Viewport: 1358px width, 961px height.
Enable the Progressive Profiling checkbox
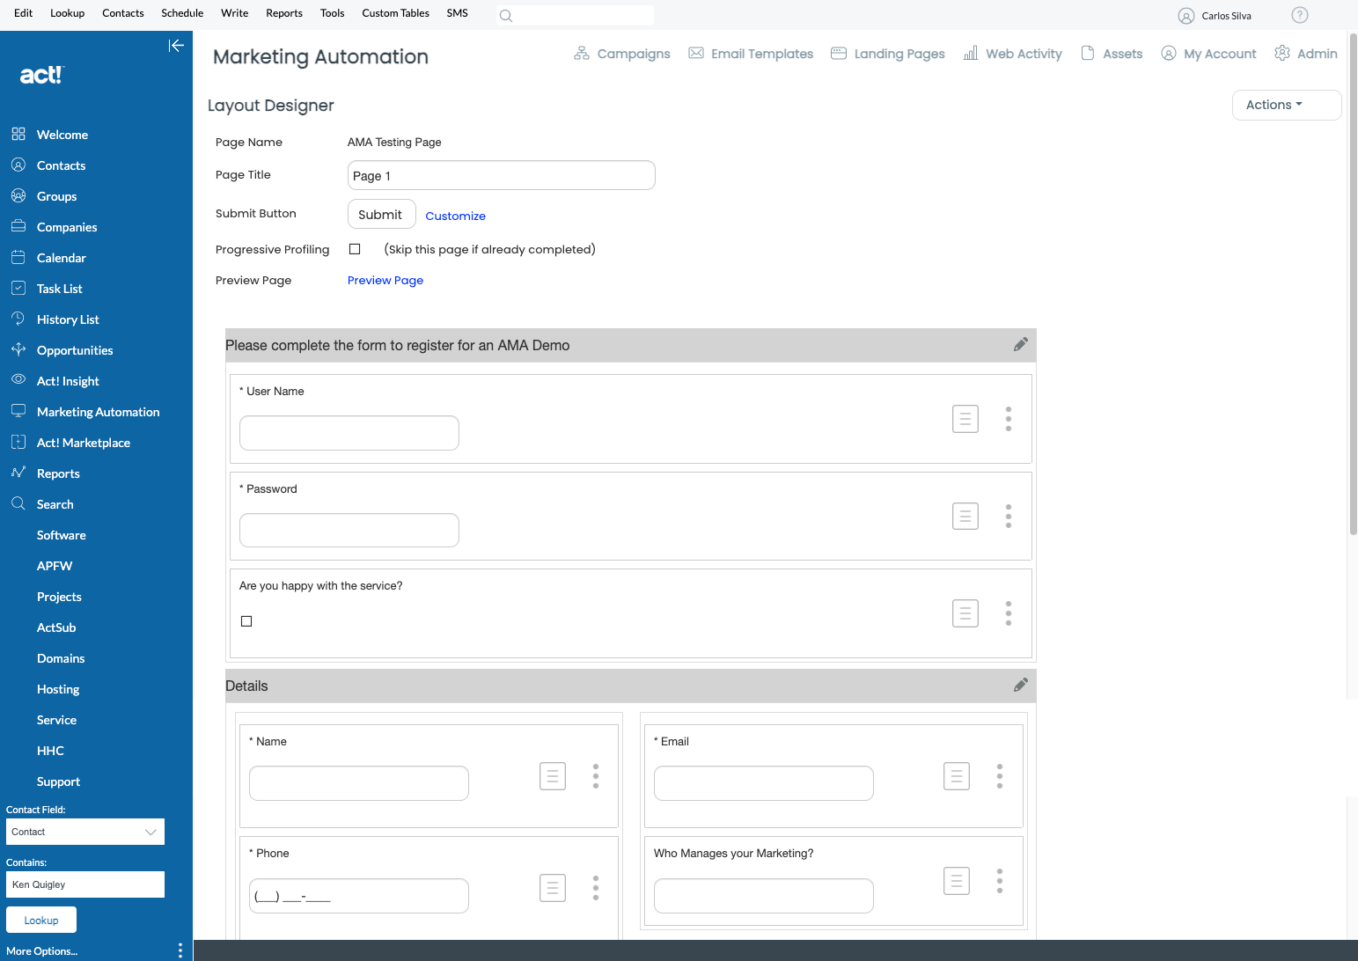coord(355,249)
